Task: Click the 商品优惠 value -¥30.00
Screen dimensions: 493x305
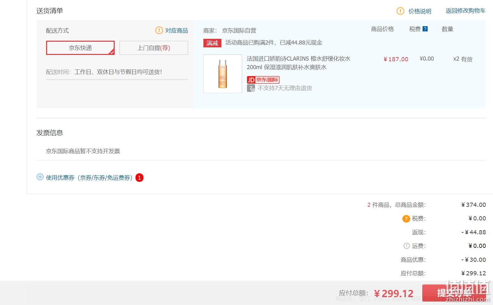Action: (473, 260)
